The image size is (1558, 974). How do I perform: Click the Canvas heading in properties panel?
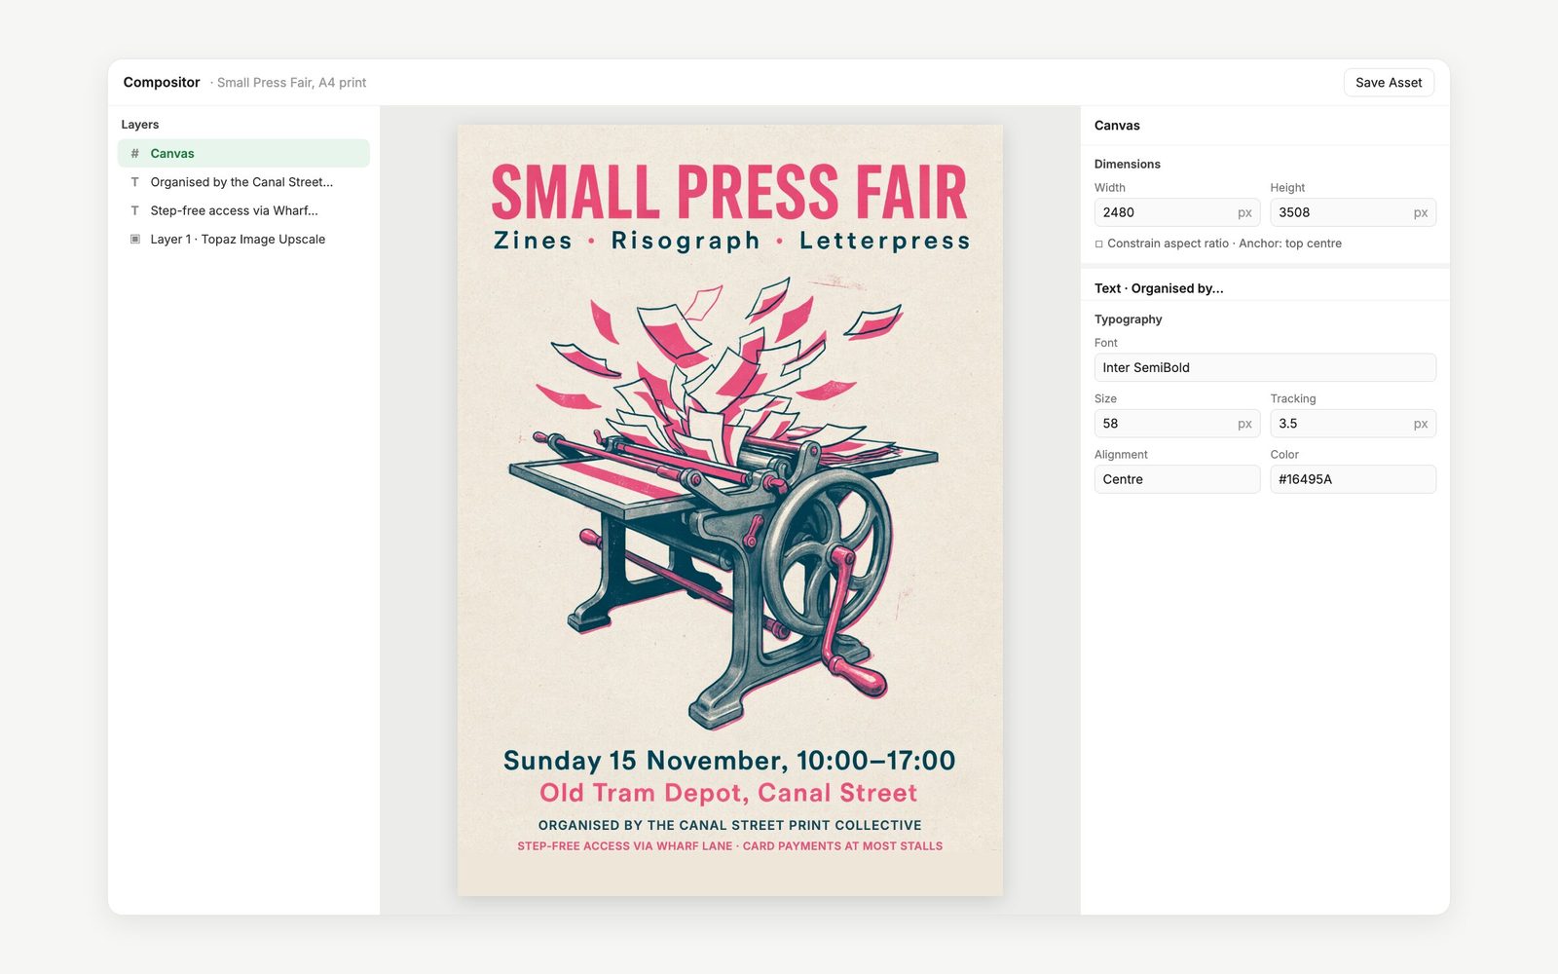pyautogui.click(x=1117, y=126)
